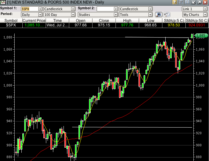Click the hourglass icon in title bar
This screenshot has height=161, width=209.
187,3
